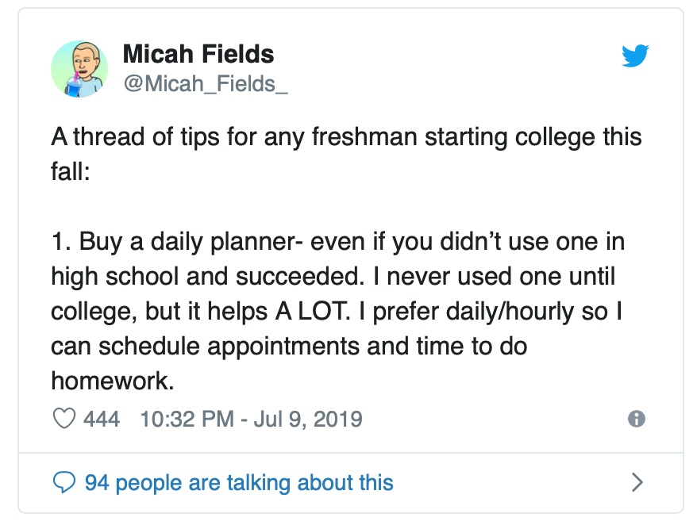
Task: Open the circular info icon beside timestamp
Action: click(636, 419)
